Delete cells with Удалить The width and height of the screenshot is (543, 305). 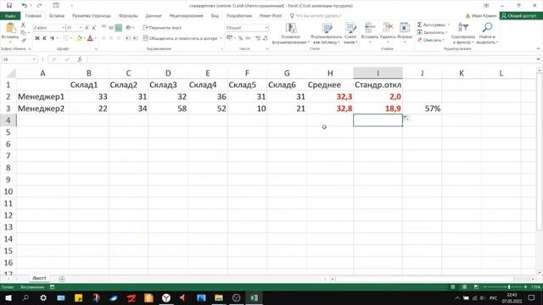click(x=388, y=32)
